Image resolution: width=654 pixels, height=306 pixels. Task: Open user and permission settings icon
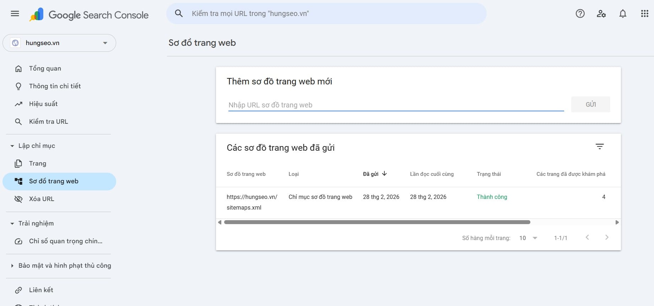click(x=601, y=14)
